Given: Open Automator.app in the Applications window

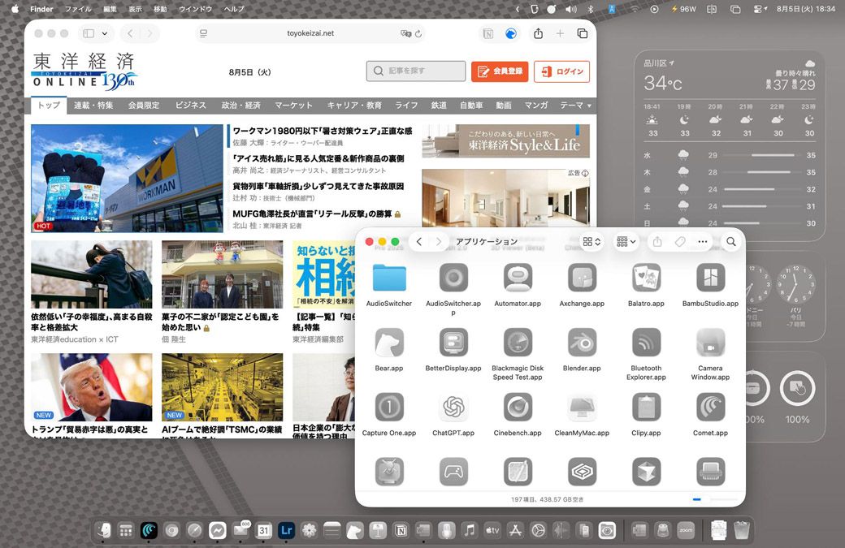Looking at the screenshot, I should pos(518,278).
